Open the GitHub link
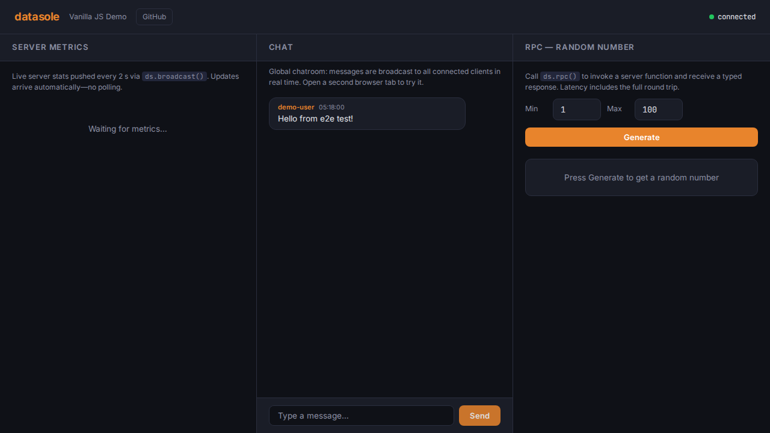The height and width of the screenshot is (433, 770). 154,17
